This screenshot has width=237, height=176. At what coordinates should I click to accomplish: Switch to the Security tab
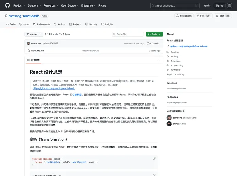[x=91, y=24]
